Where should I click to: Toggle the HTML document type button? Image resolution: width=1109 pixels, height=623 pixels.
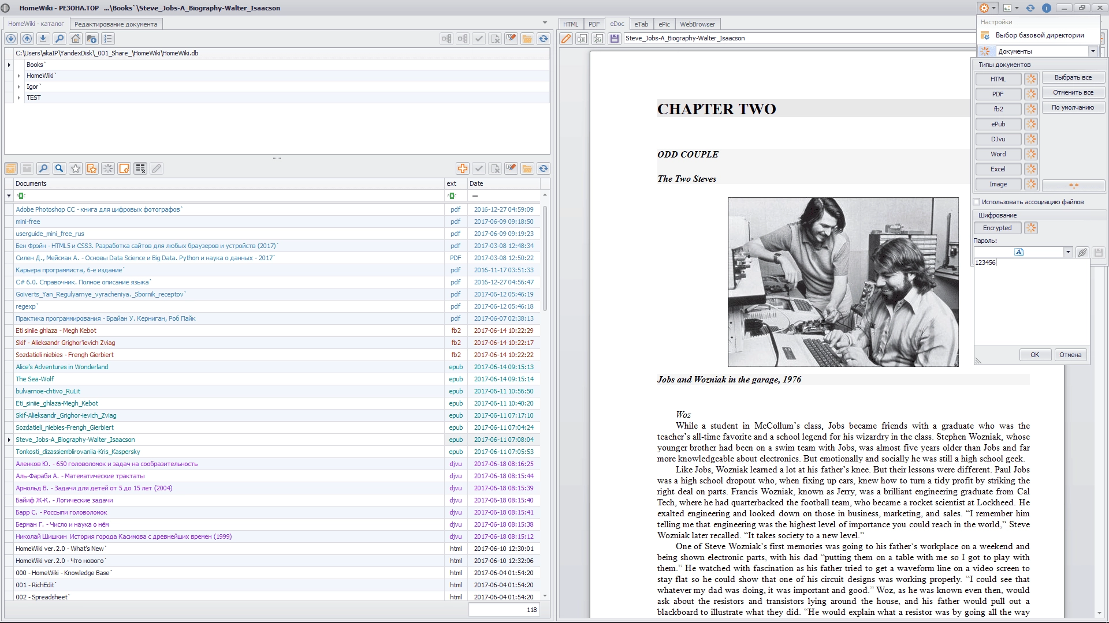click(998, 79)
